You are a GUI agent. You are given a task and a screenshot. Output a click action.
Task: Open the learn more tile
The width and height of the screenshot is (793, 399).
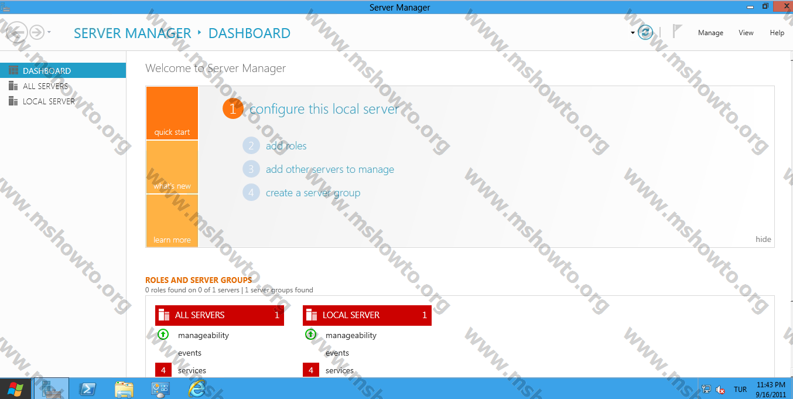172,221
